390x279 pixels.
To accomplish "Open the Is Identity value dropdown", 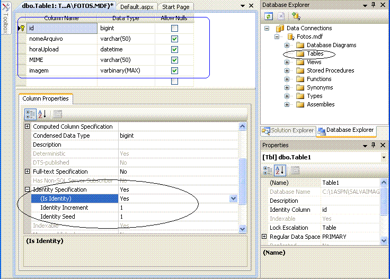I will 233,199.
